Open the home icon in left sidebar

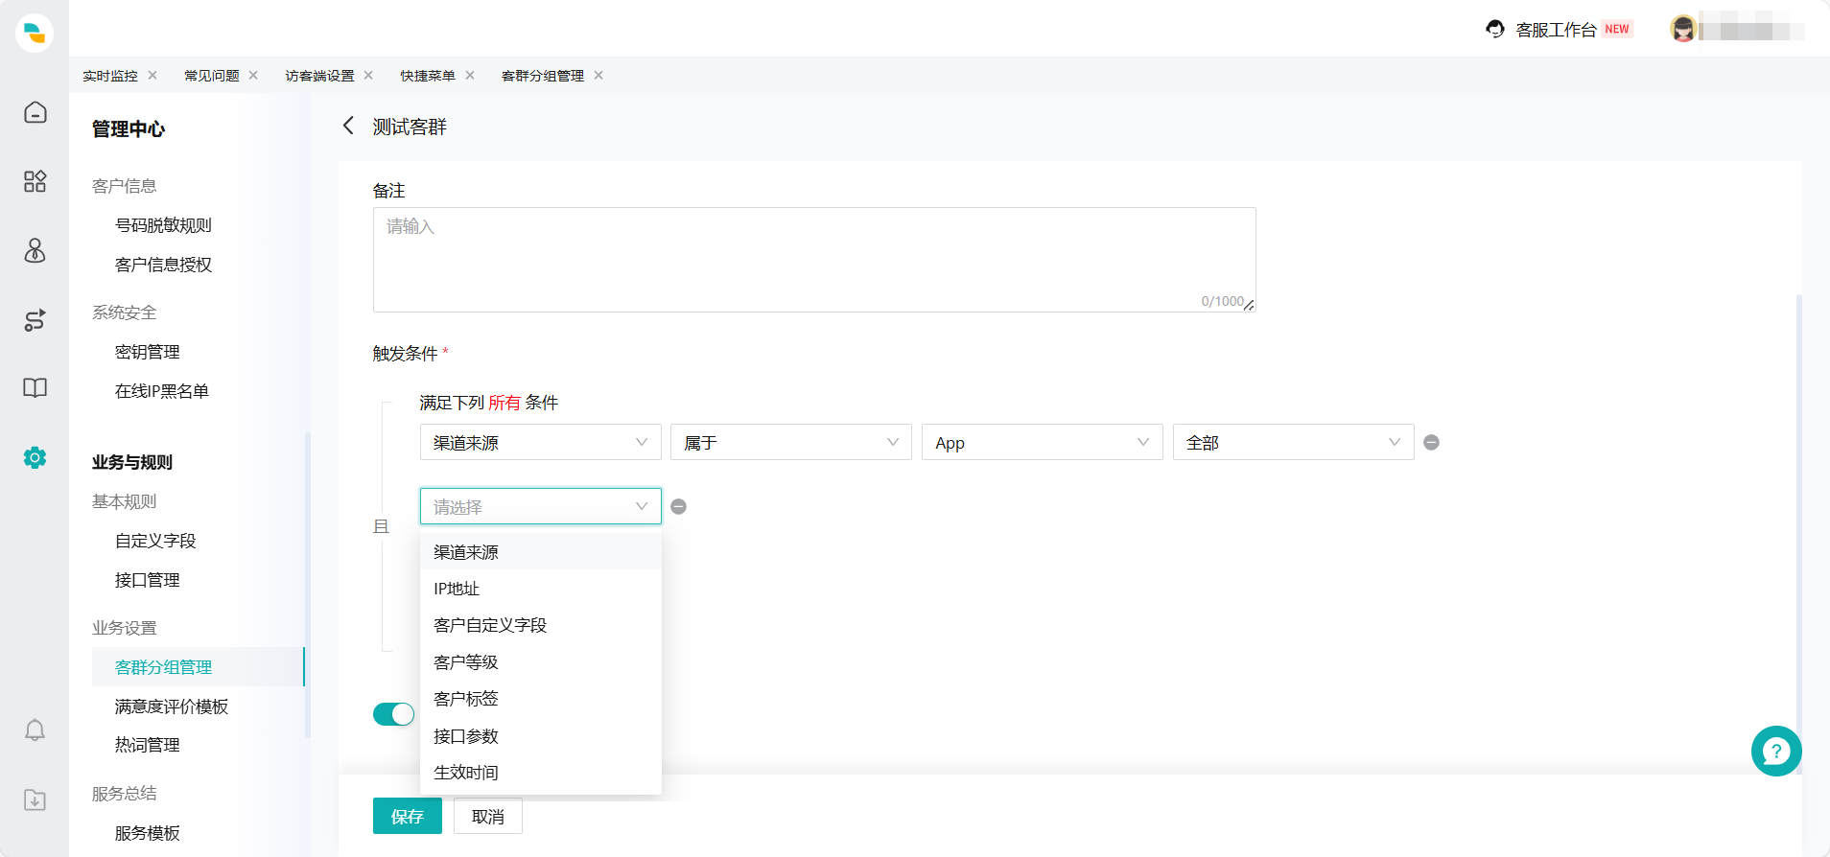point(35,112)
